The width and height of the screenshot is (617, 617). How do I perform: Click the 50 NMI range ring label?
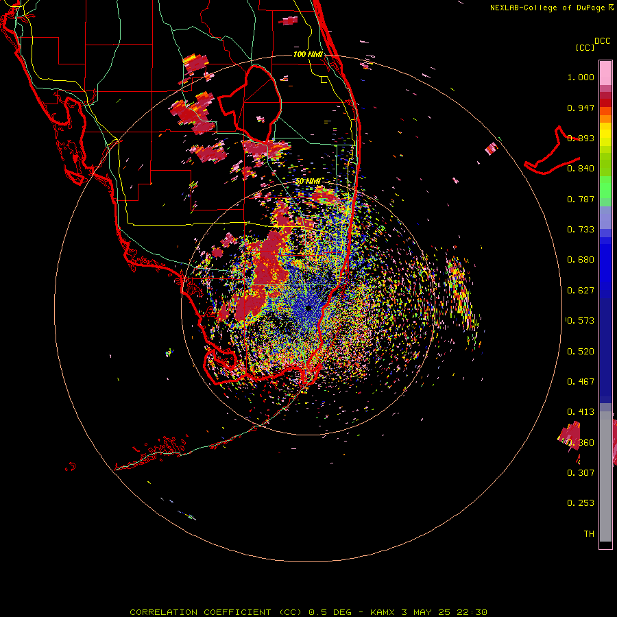pos(308,181)
